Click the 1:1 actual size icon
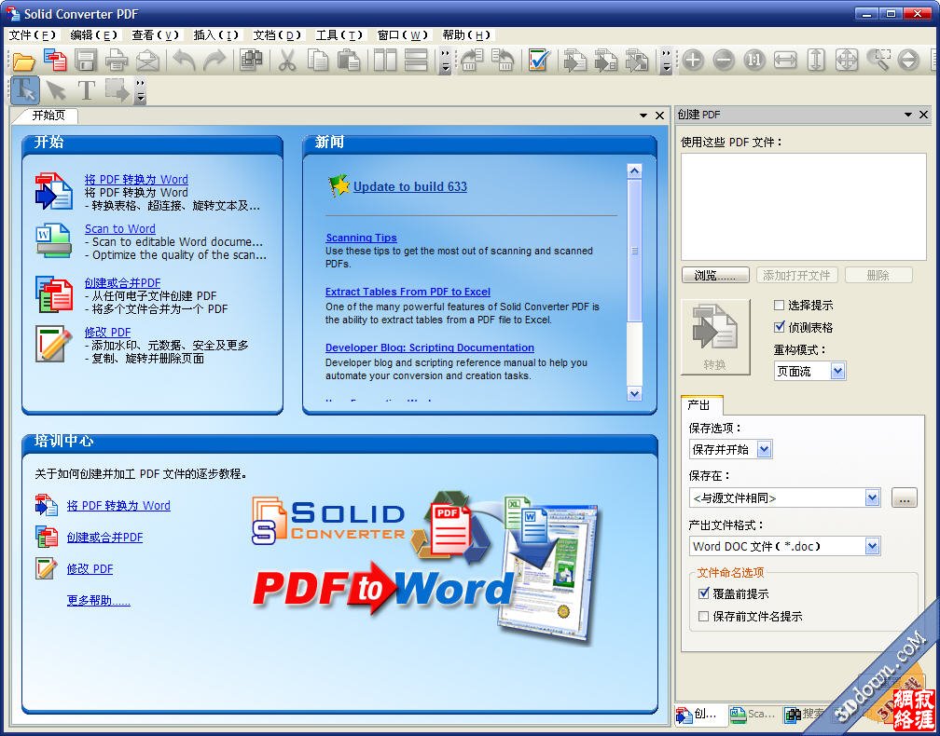 click(x=754, y=61)
